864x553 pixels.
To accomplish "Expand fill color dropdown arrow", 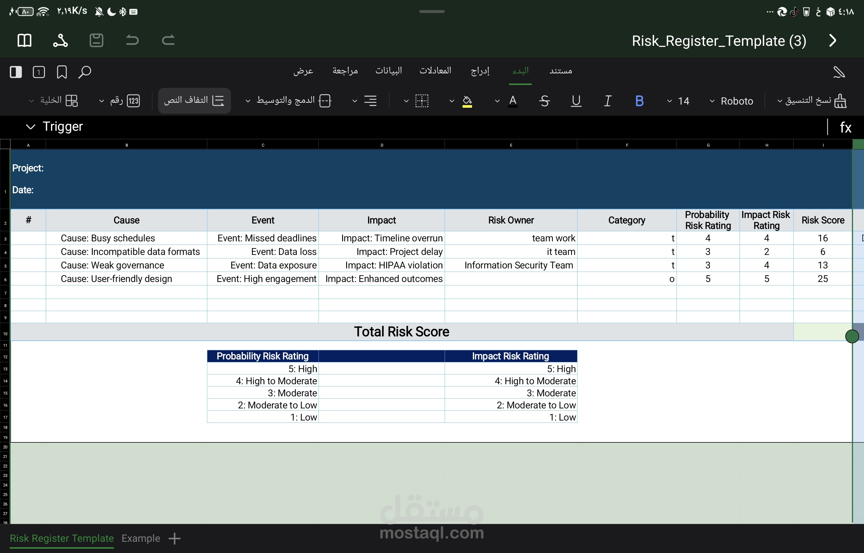I will (452, 101).
